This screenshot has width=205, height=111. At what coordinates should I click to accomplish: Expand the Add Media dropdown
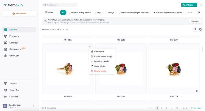189,5
